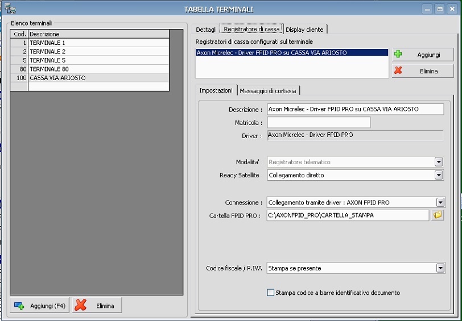Select TERMINALE 1 row
This screenshot has height=321, width=462.
tap(89, 43)
